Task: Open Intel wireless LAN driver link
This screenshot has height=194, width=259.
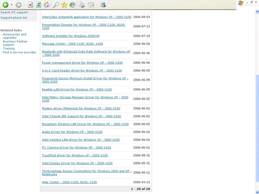Action: coord(81,140)
